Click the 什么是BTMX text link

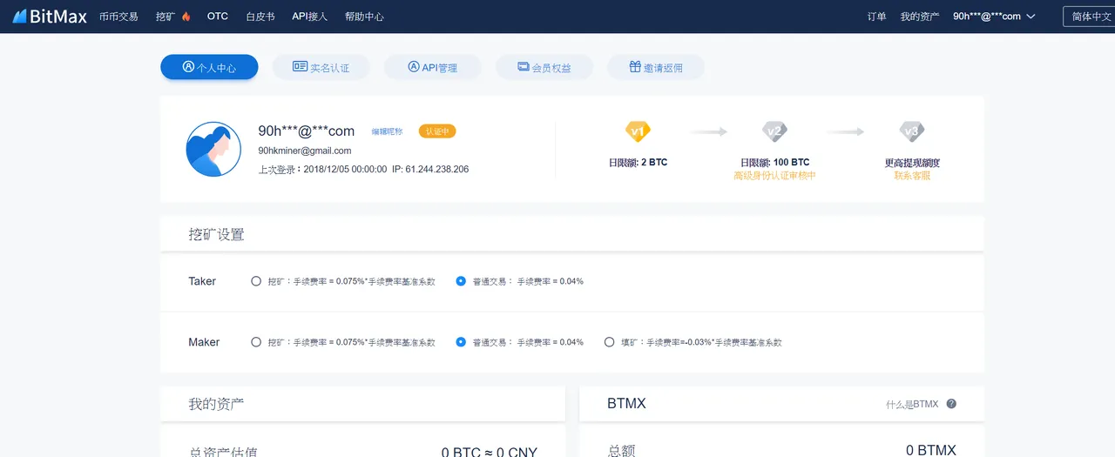912,404
